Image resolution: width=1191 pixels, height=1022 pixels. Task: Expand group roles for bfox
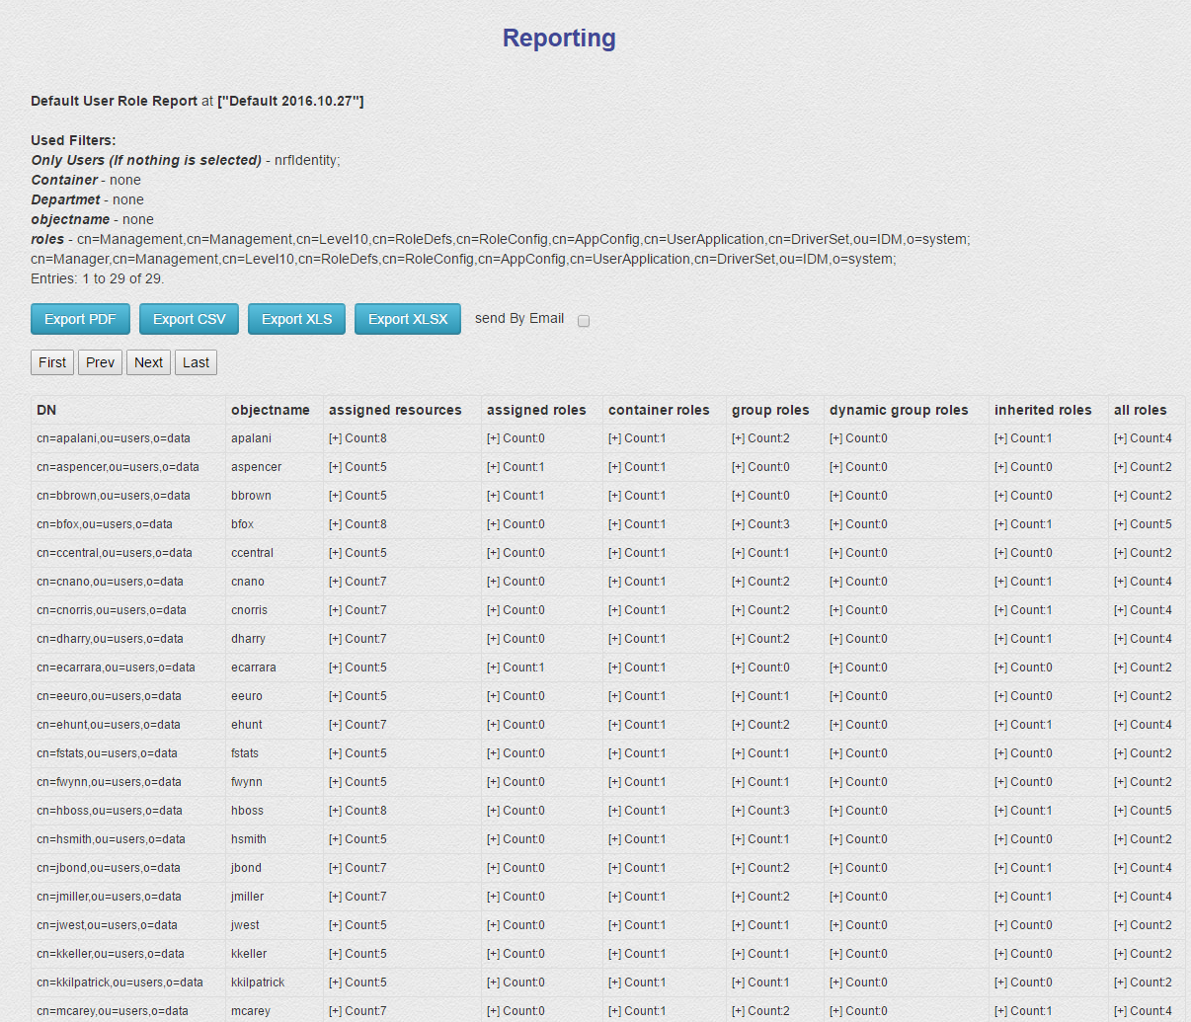[739, 524]
